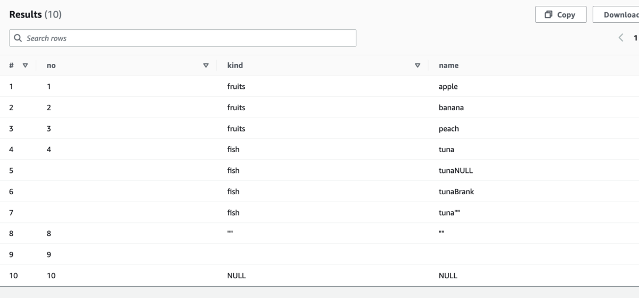This screenshot has height=298, width=639.
Task: Click the magnifier icon in the search box
Action: (18, 38)
